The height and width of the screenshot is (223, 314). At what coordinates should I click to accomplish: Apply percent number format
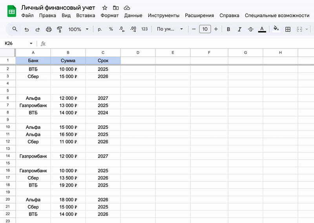pyautogui.click(x=111, y=29)
